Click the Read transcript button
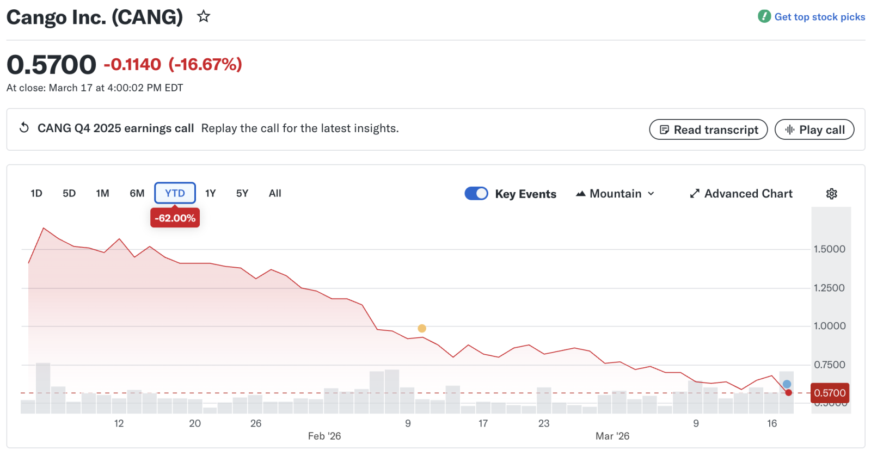Screen dimensions: 871x450 pos(708,130)
